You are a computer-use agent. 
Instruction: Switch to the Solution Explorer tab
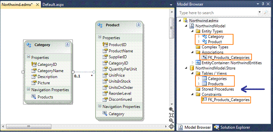(232, 127)
